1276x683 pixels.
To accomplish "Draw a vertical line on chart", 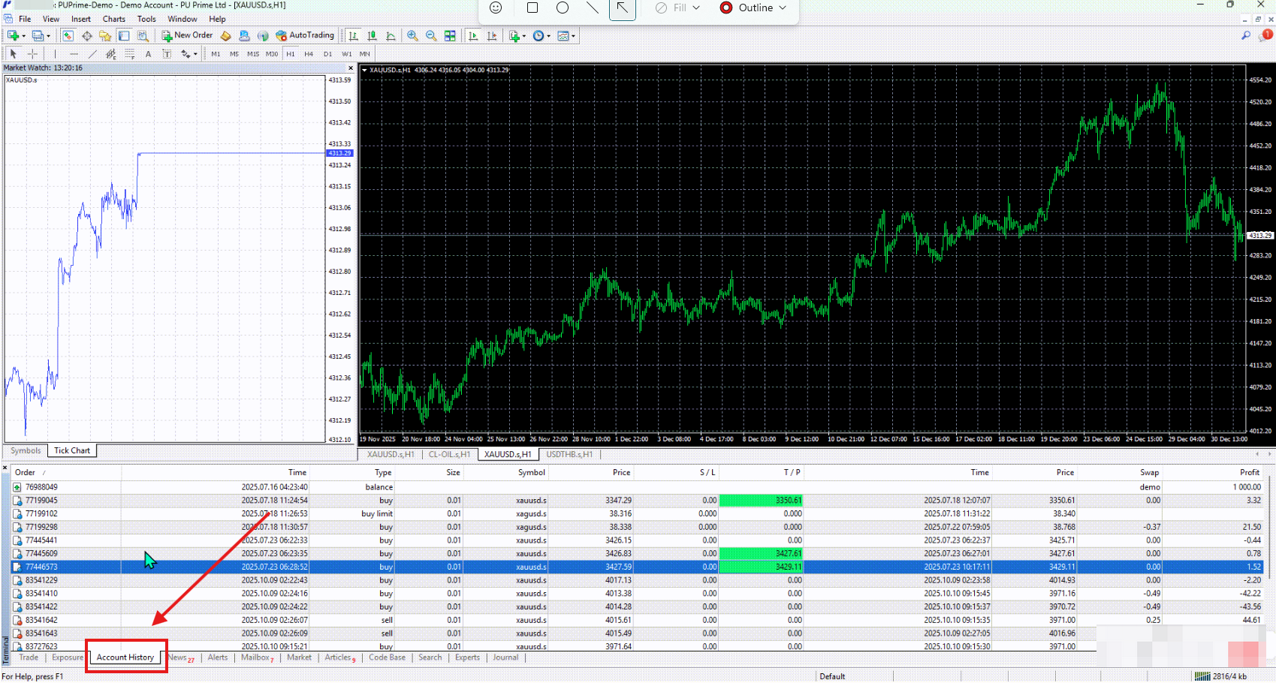I will pyautogui.click(x=55, y=54).
